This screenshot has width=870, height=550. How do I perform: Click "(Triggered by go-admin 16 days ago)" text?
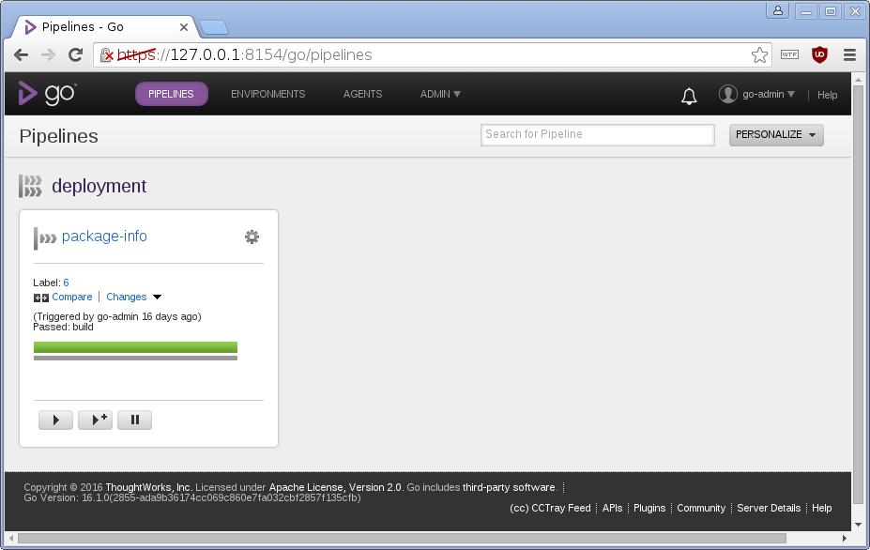click(117, 316)
